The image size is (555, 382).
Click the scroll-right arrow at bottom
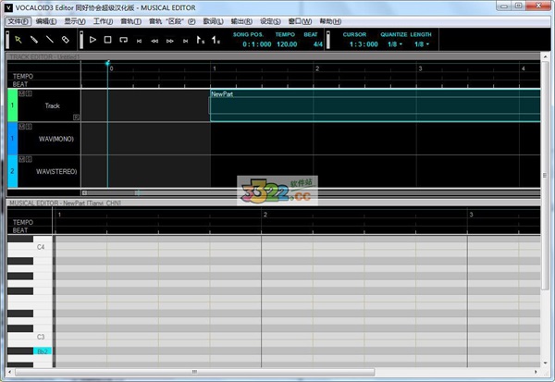point(536,372)
